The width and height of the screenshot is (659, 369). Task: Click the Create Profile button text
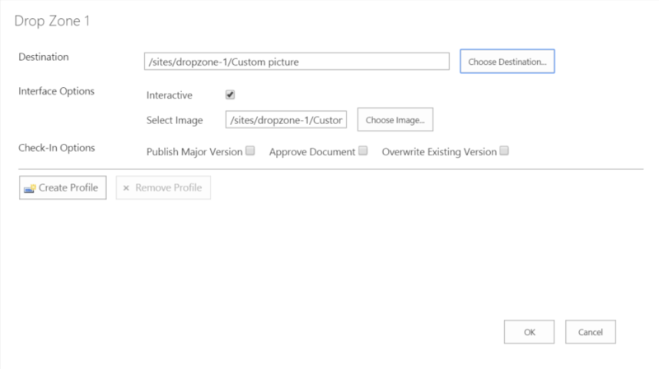68,188
